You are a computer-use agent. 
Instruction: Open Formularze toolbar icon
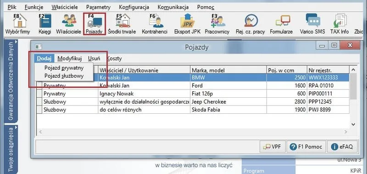click(x=283, y=21)
